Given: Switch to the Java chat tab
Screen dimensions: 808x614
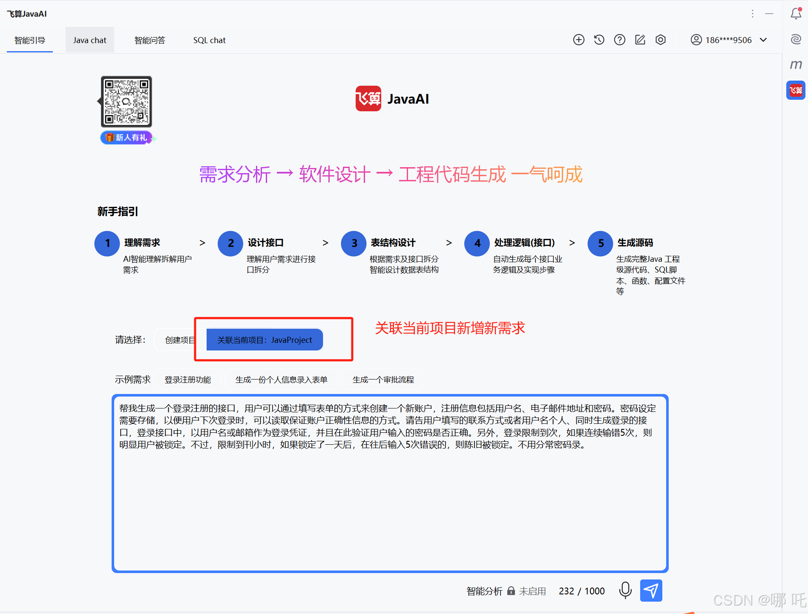Looking at the screenshot, I should (89, 40).
